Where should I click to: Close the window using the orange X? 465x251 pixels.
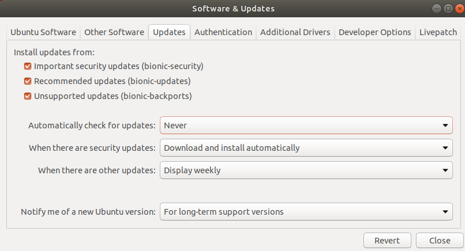click(x=460, y=9)
